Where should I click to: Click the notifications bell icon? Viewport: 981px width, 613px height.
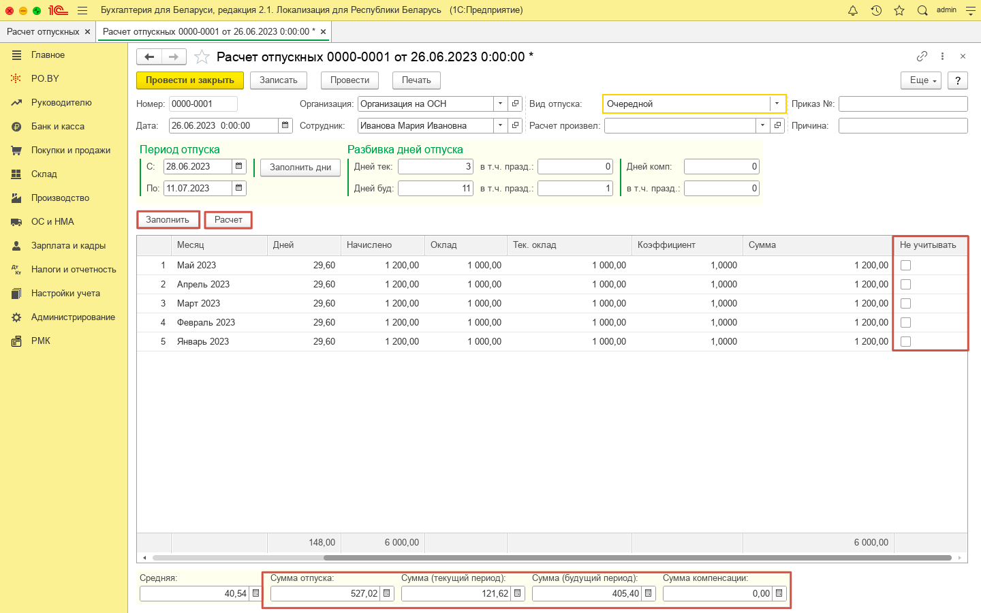click(x=853, y=10)
